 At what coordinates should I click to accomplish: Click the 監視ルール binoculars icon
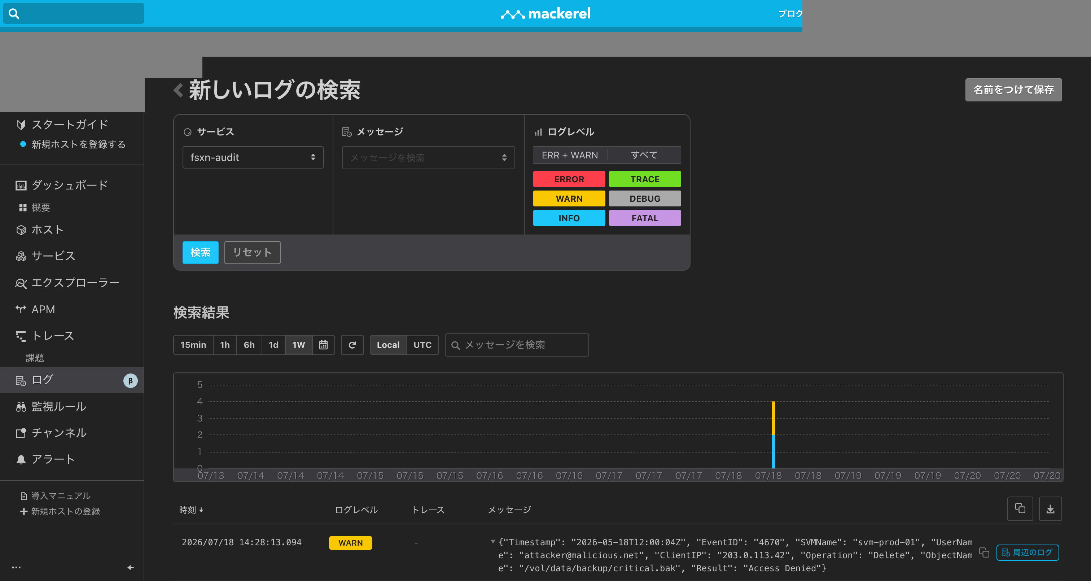pos(21,407)
